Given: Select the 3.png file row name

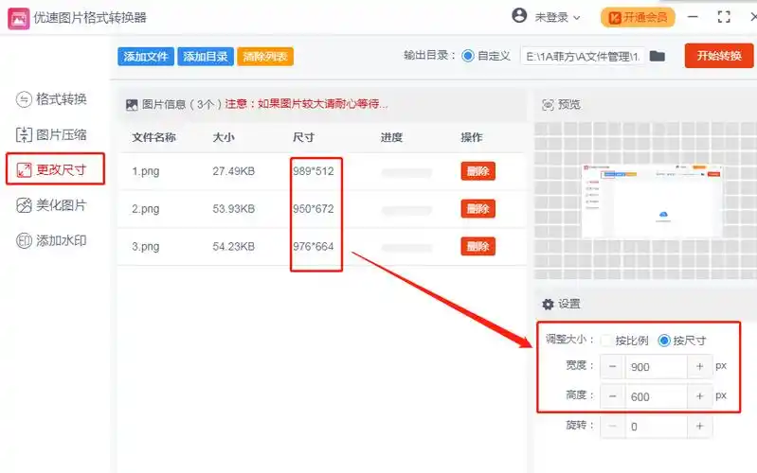Looking at the screenshot, I should click(x=146, y=246).
